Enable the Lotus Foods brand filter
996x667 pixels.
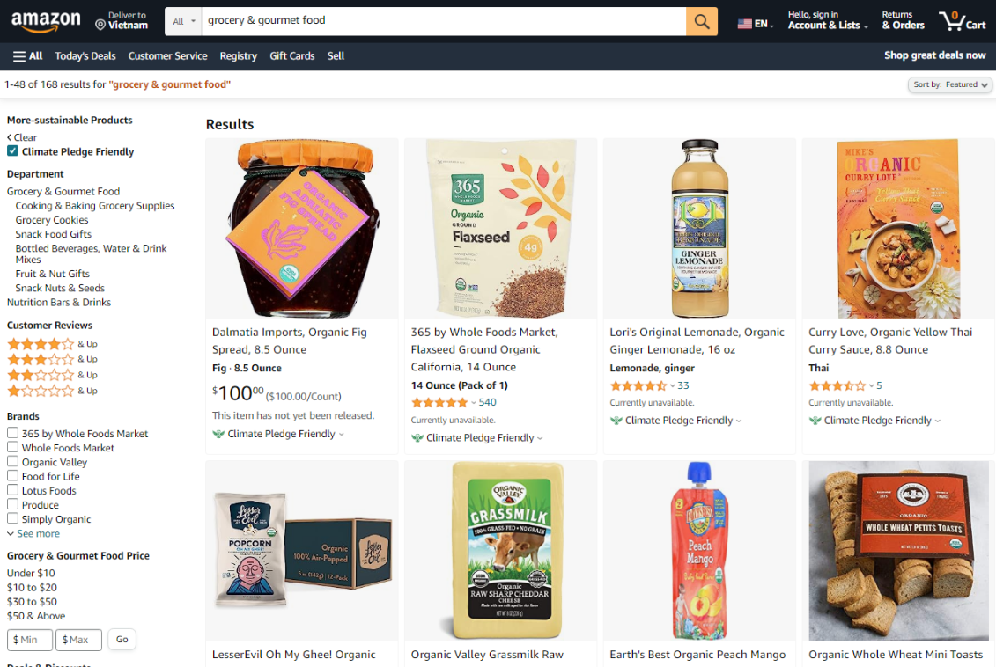[12, 490]
